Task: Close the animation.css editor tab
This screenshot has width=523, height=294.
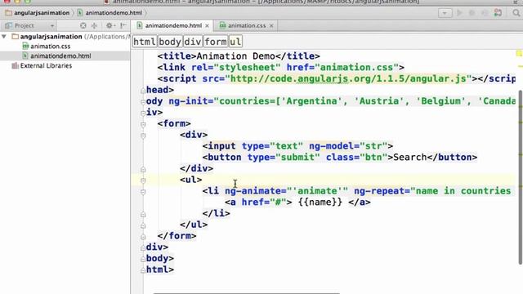Action: tap(271, 25)
